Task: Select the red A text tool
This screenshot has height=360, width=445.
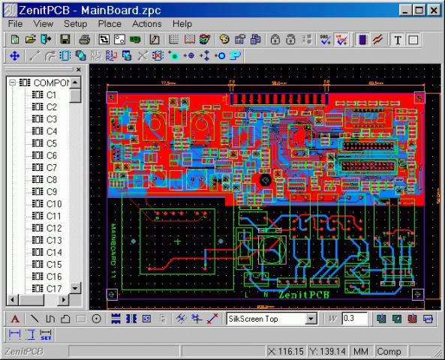Action: (x=15, y=319)
